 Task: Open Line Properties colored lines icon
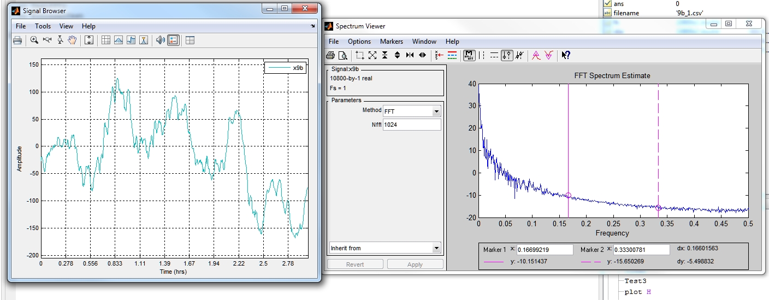pyautogui.click(x=452, y=55)
